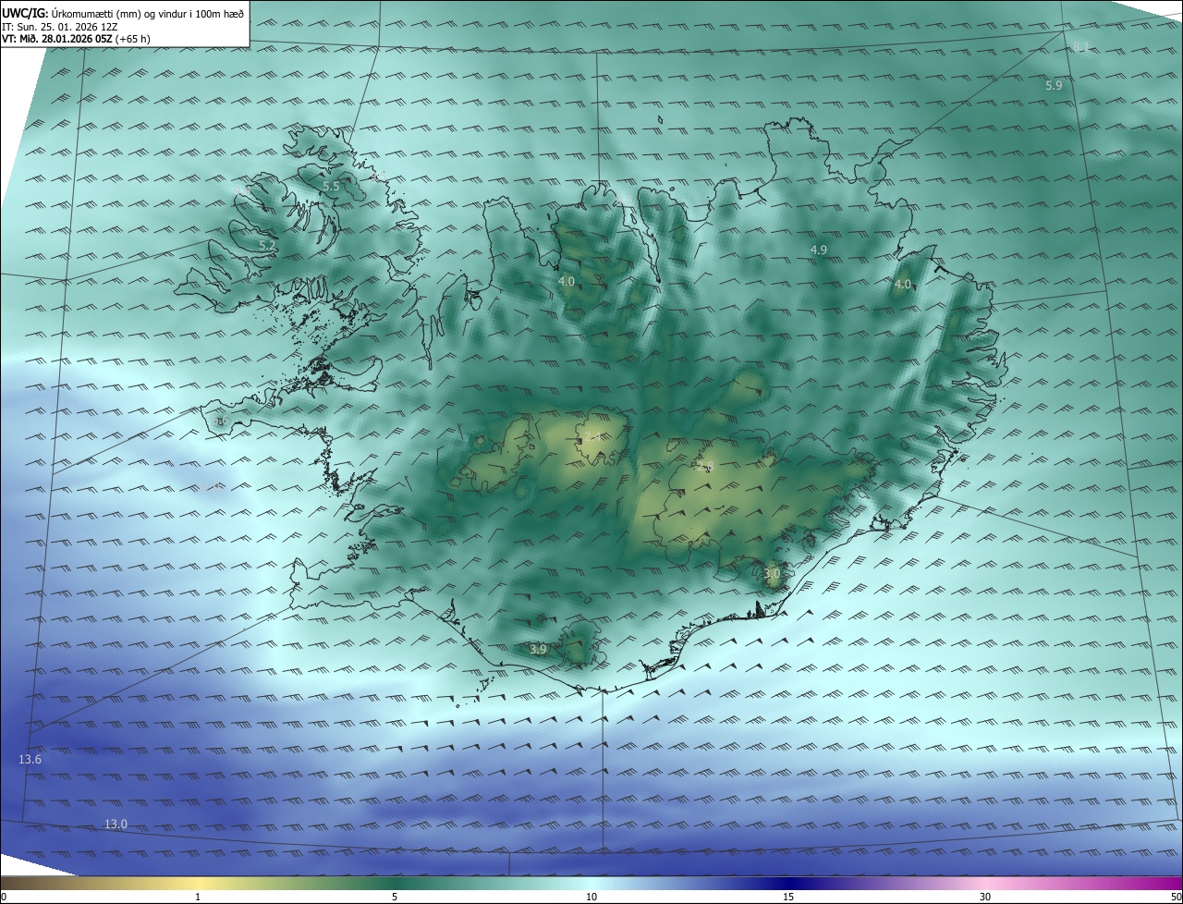Click the colorbar tick label '30'
This screenshot has height=904, width=1183.
click(x=985, y=898)
